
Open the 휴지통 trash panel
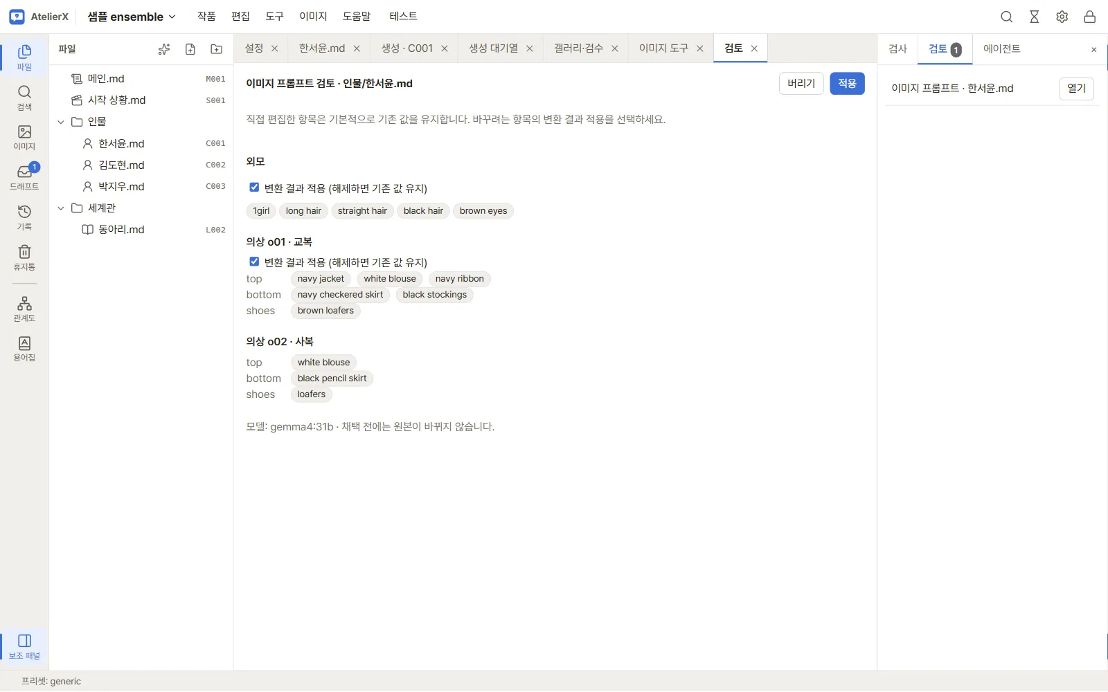[24, 258]
